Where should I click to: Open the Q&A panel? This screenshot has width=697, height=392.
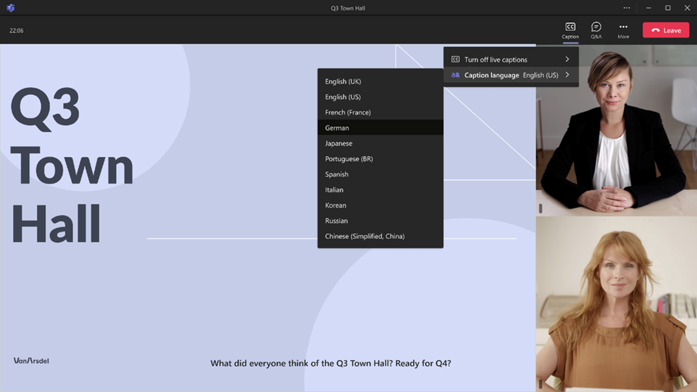[596, 30]
